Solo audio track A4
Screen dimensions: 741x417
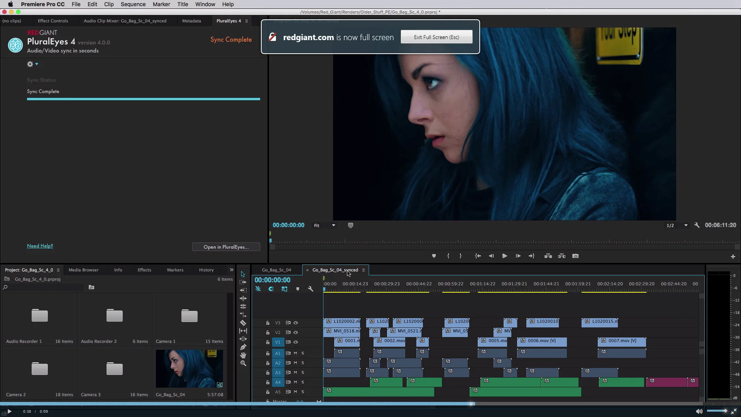pyautogui.click(x=303, y=382)
